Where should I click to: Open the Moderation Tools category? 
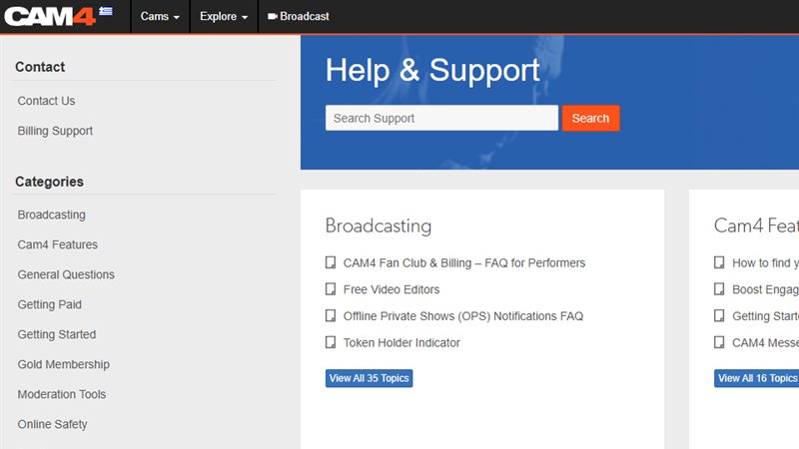(x=62, y=394)
